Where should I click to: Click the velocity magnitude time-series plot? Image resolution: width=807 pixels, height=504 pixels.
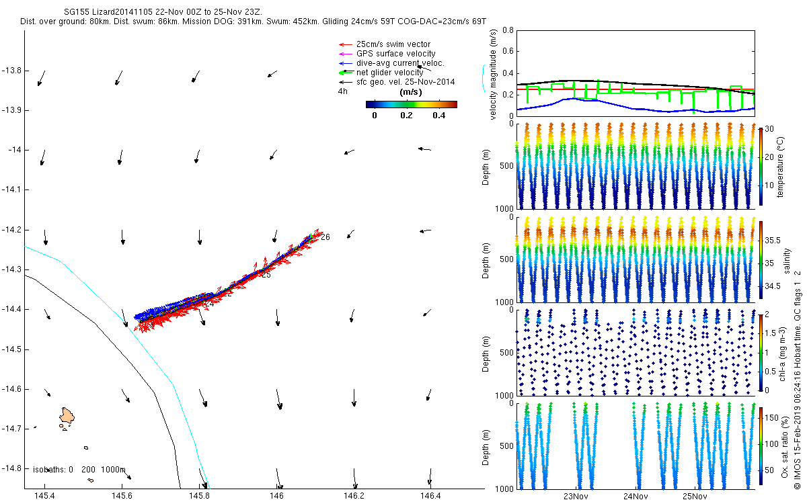[636, 73]
